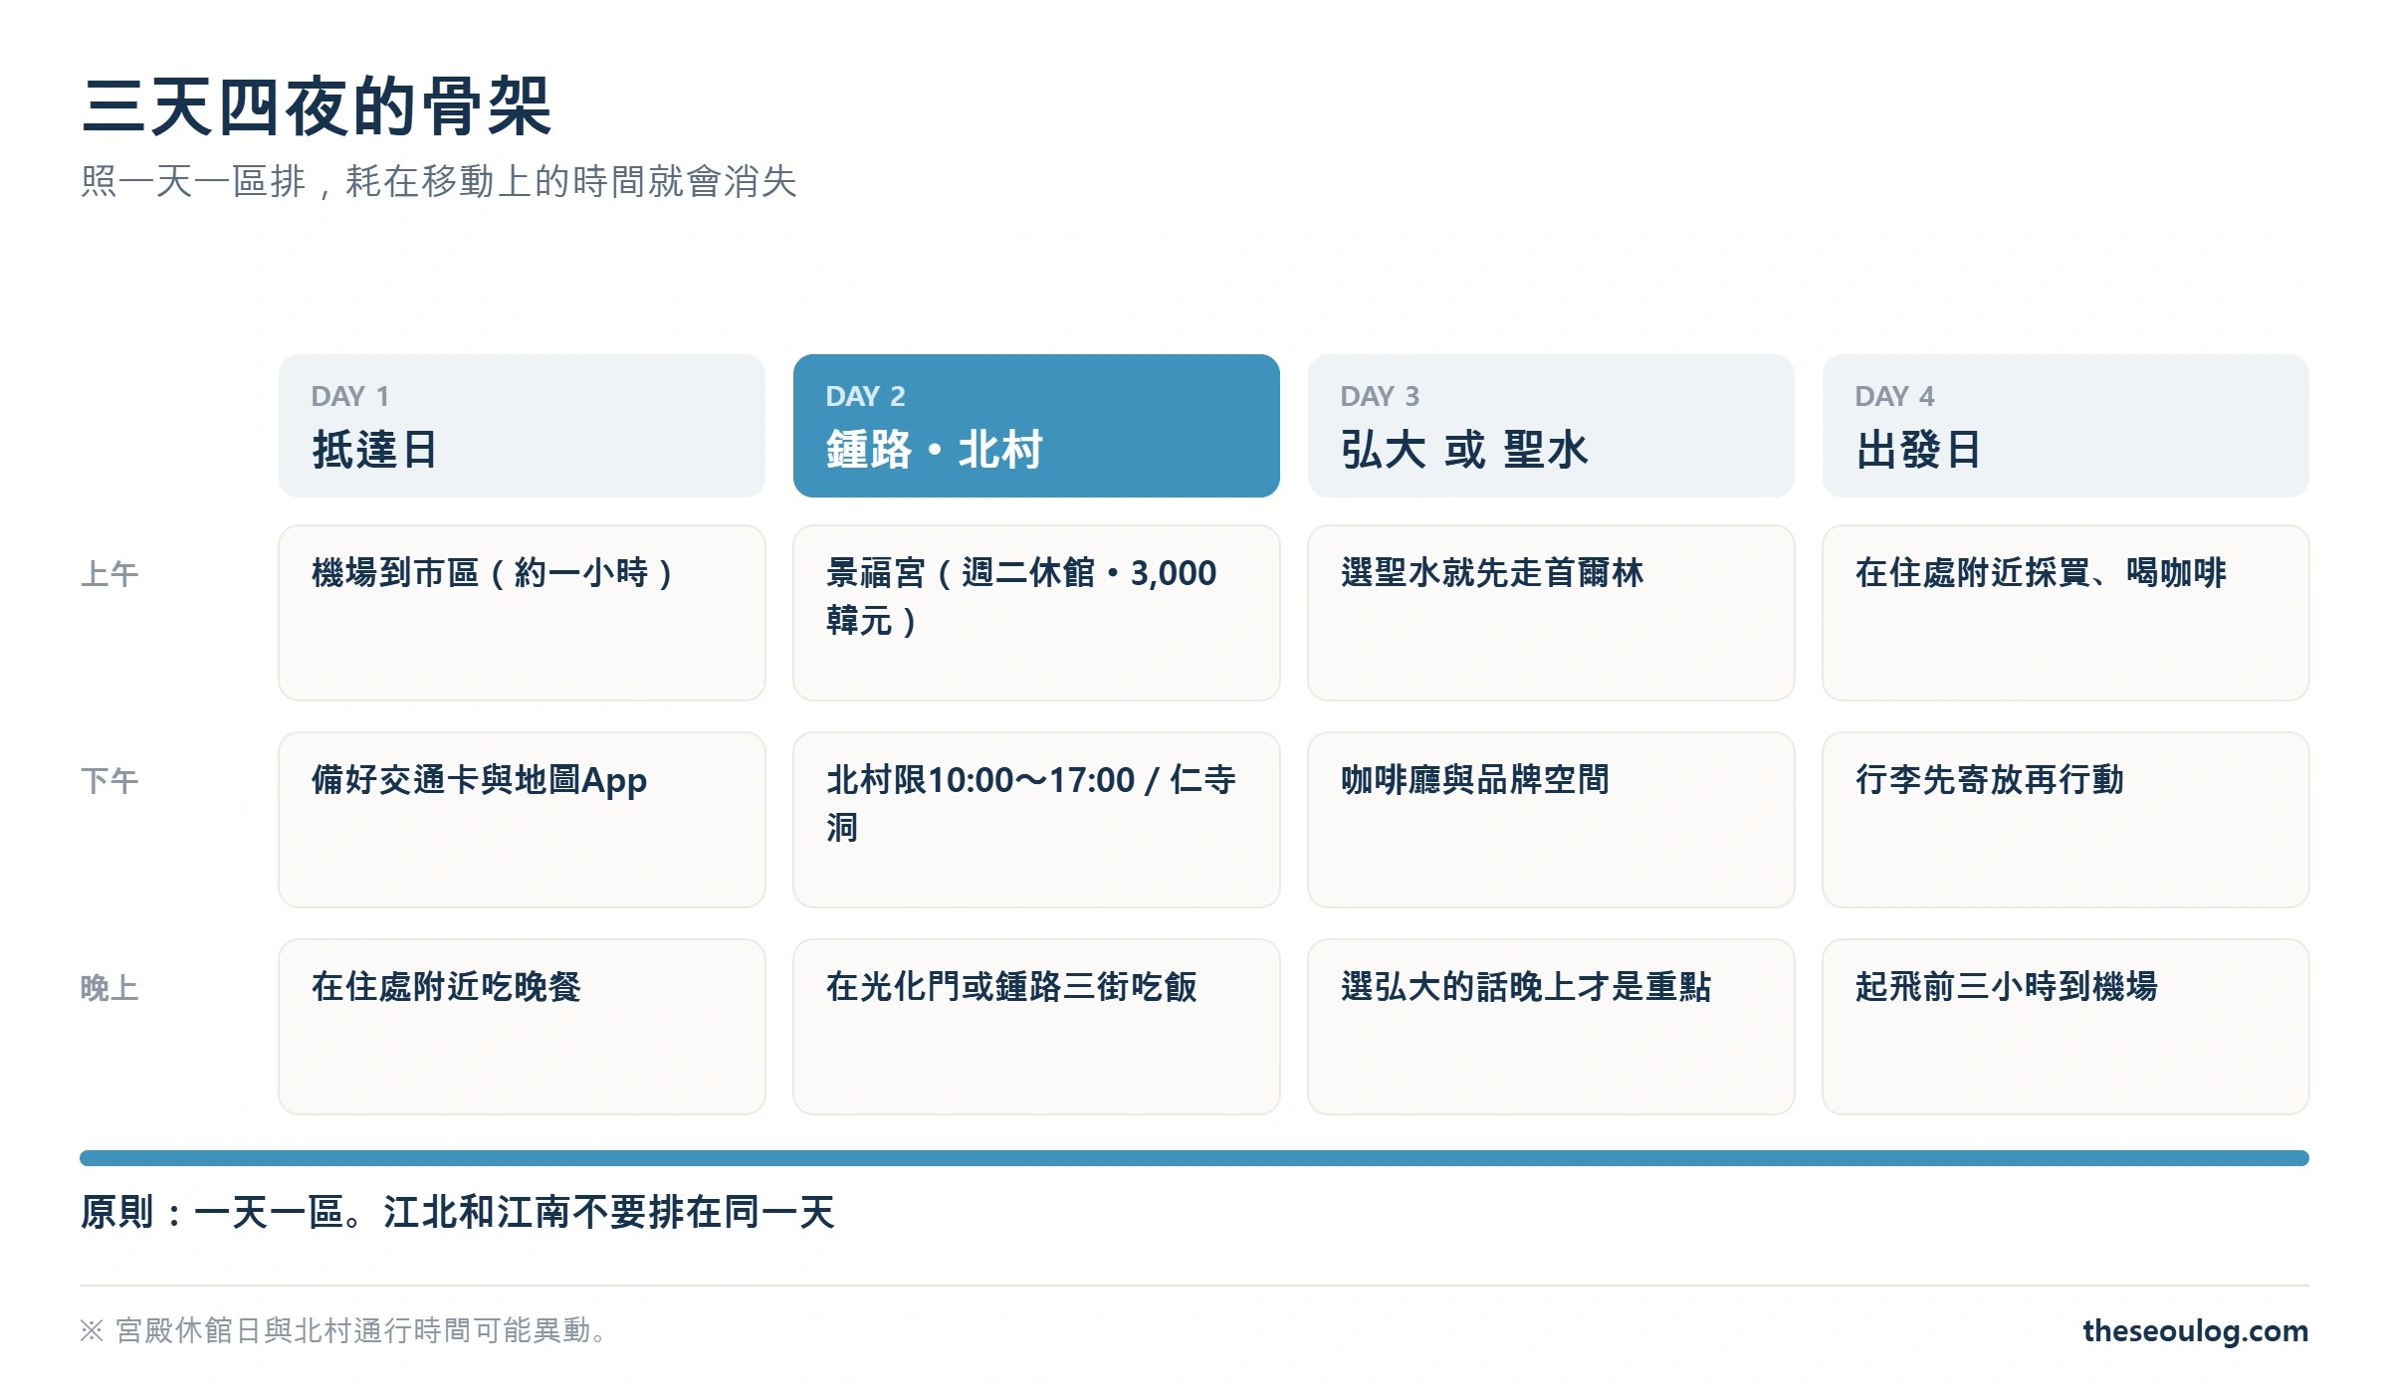Select the DAY 4 出發日 header card
Screen dimensions: 2389x1393
tap(2065, 426)
